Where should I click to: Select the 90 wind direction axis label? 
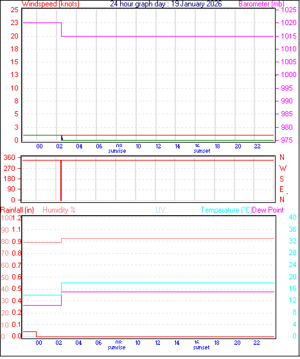pos(11,189)
